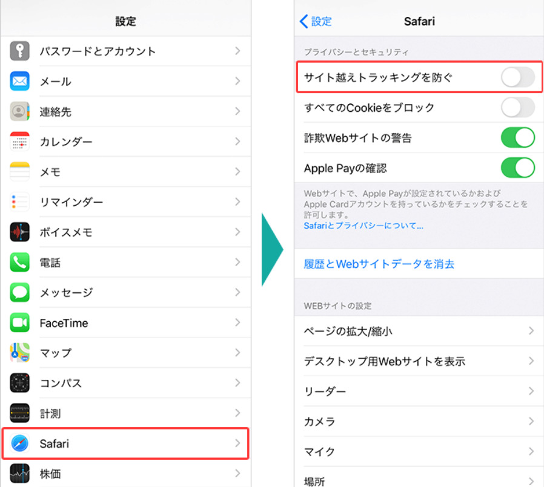Expand ページの拡大/縮小 chevron
The image size is (544, 487).
[x=531, y=331]
